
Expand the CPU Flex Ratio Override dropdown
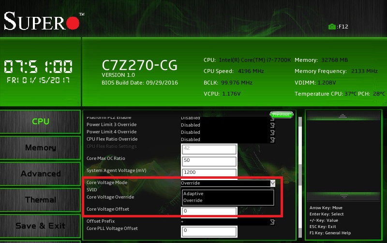click(272, 140)
